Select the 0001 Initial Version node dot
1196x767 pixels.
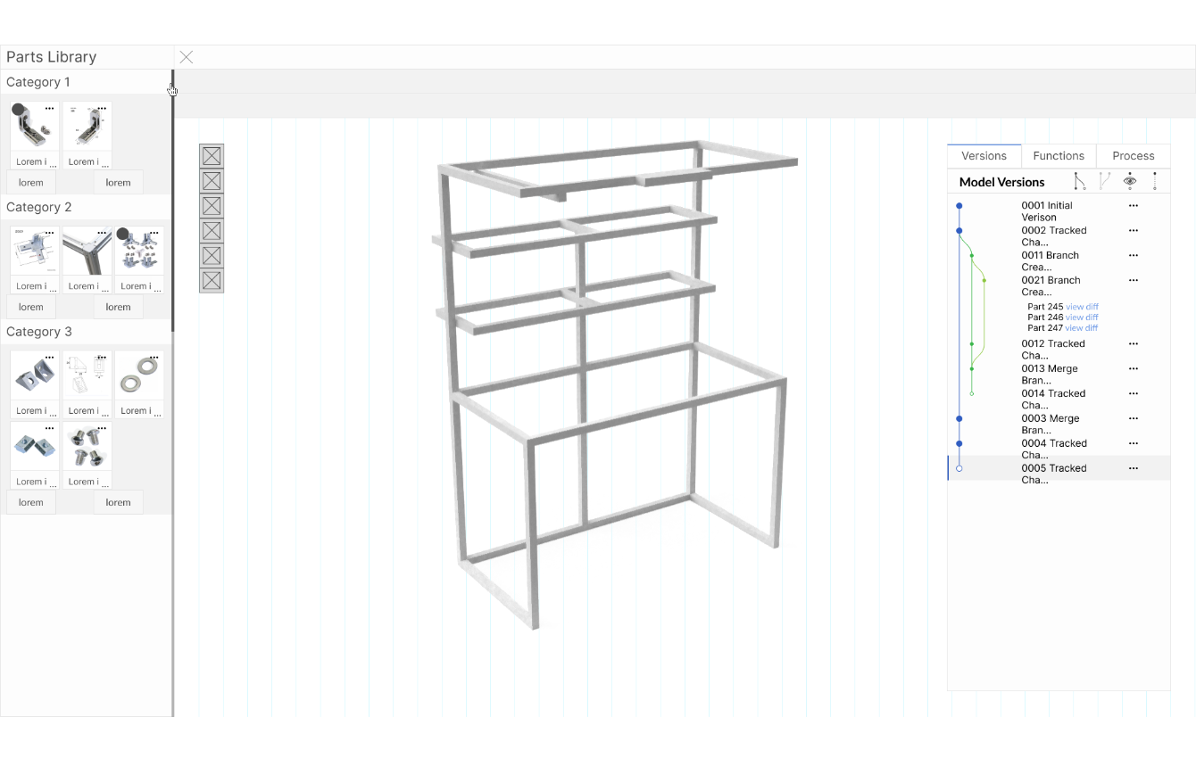click(x=959, y=206)
